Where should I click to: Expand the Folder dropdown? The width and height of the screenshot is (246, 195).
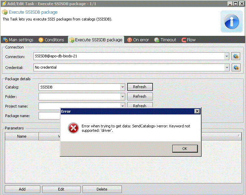pos(122,97)
